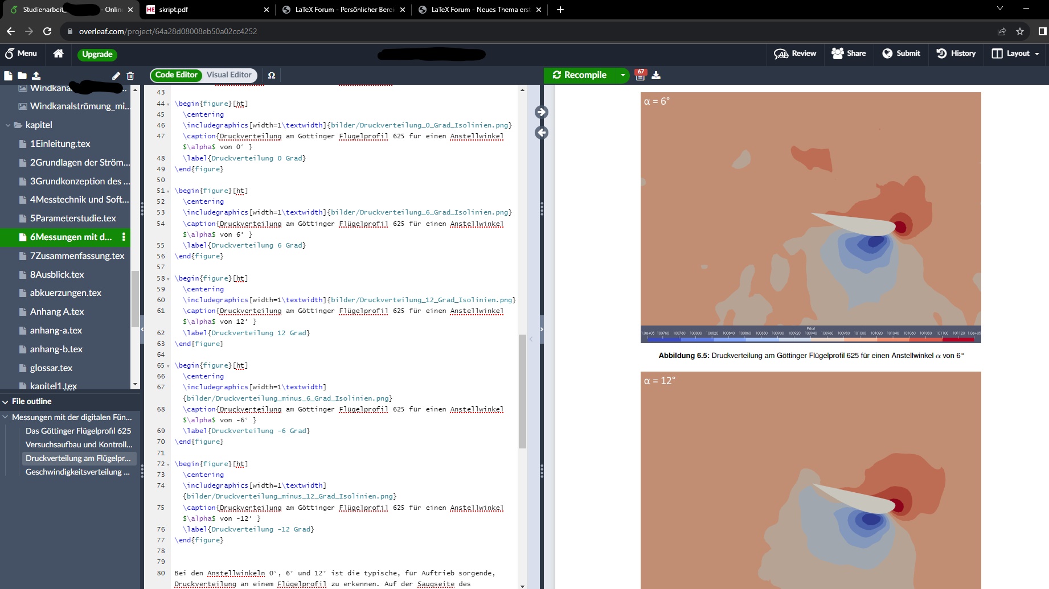Click the green Upgrade button
This screenshot has height=589, width=1049.
[x=97, y=55]
